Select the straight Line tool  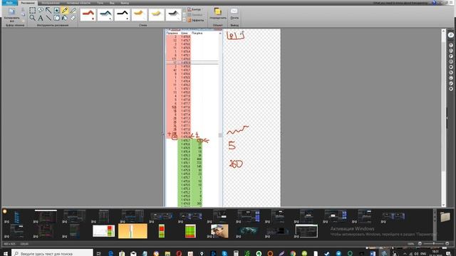pyautogui.click(x=48, y=18)
